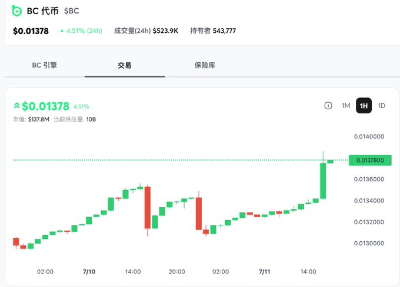
Task: Click the 4.51% (24h) change value
Action: pyautogui.click(x=84, y=31)
